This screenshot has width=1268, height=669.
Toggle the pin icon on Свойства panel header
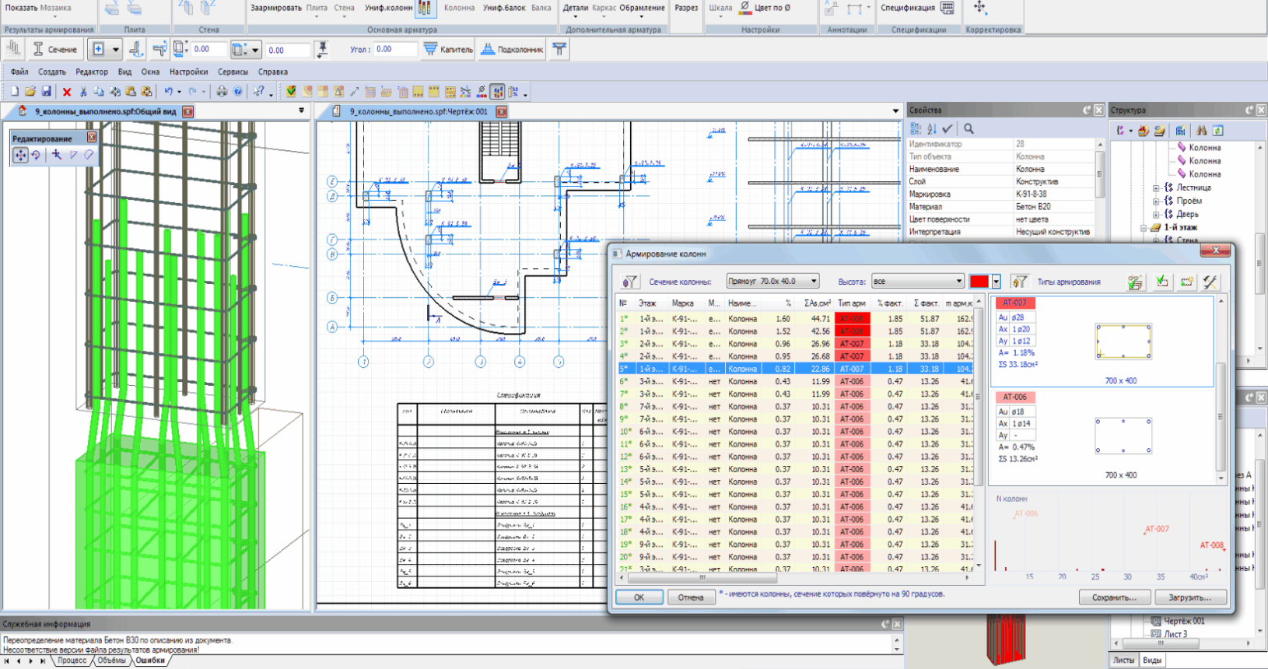pyautogui.click(x=1087, y=110)
